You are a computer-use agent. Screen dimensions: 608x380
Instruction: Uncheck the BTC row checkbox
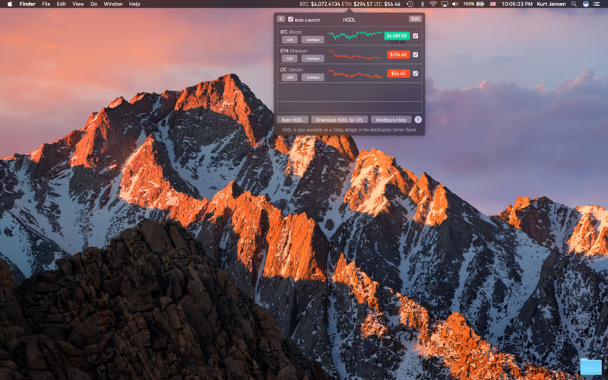[415, 36]
